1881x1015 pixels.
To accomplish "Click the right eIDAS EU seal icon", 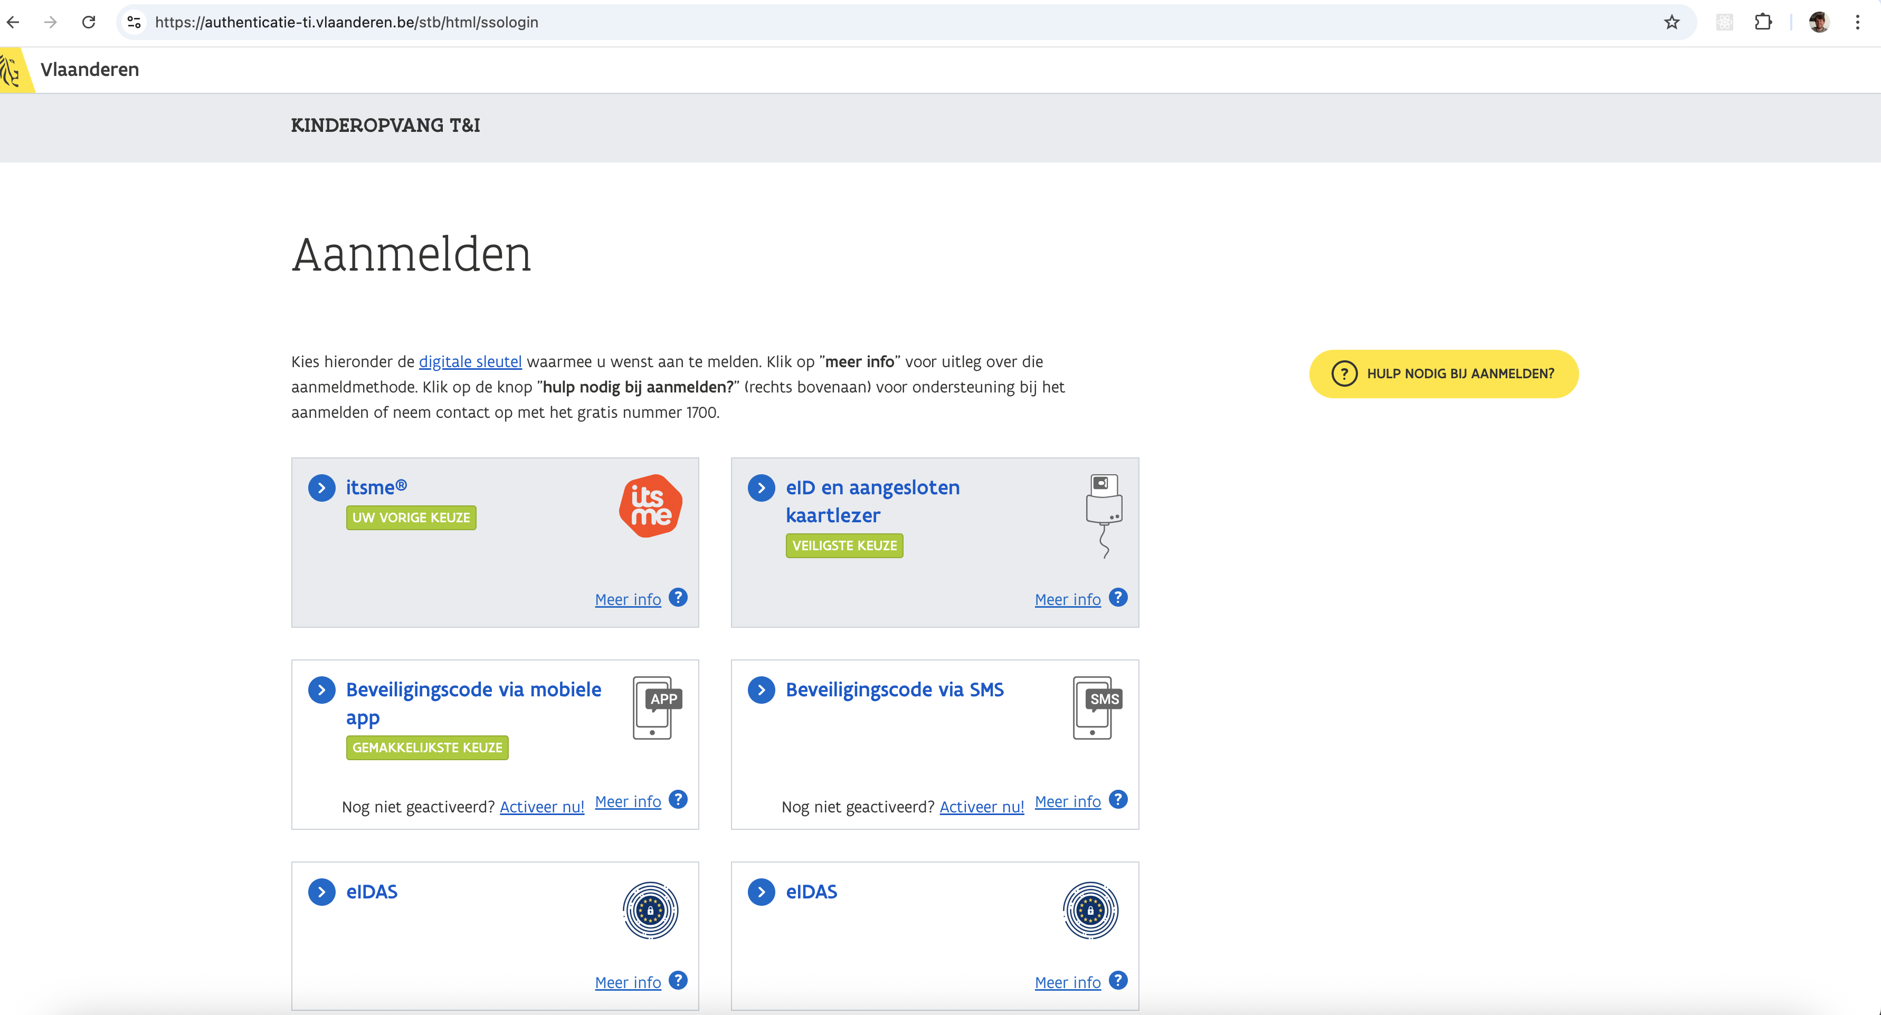I will click(x=1090, y=911).
